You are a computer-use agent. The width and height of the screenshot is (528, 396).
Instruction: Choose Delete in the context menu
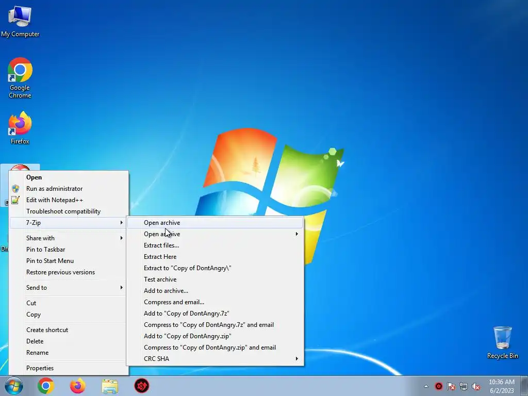tap(69, 341)
